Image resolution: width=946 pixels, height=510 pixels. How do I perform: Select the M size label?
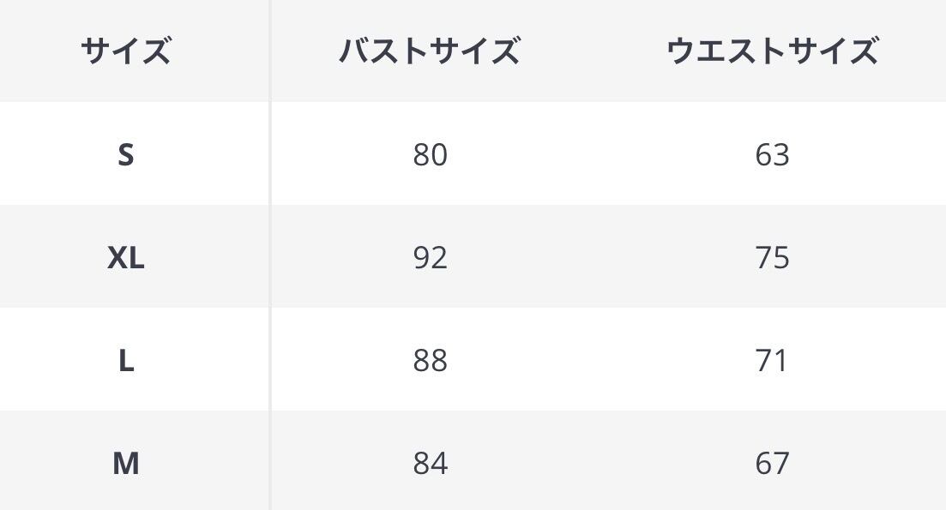(126, 464)
